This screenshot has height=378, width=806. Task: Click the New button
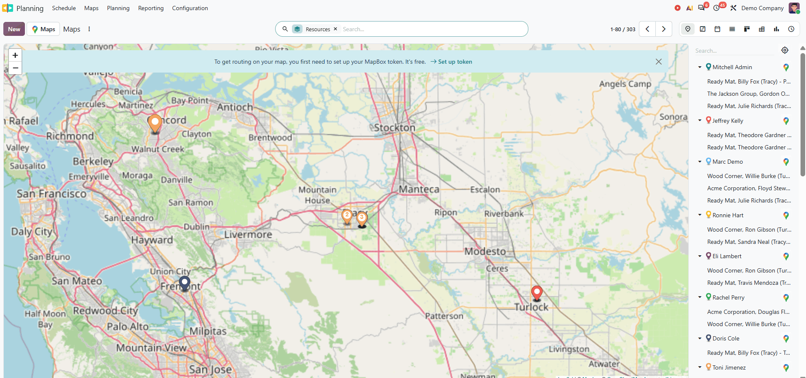pos(14,29)
